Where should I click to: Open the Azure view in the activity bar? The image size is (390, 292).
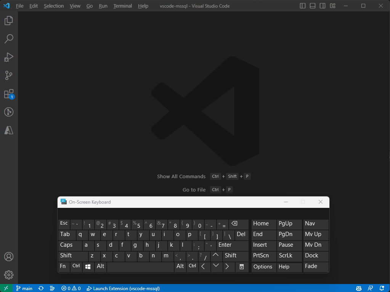(x=9, y=130)
